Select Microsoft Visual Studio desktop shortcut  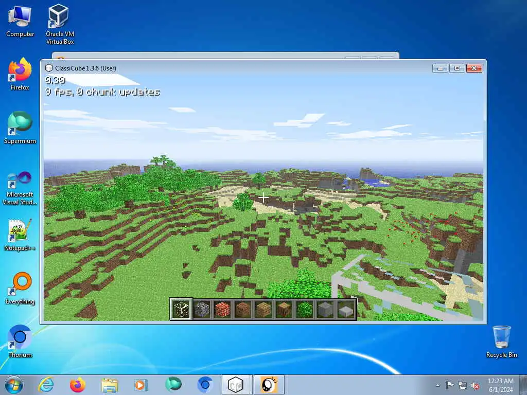[x=20, y=188]
